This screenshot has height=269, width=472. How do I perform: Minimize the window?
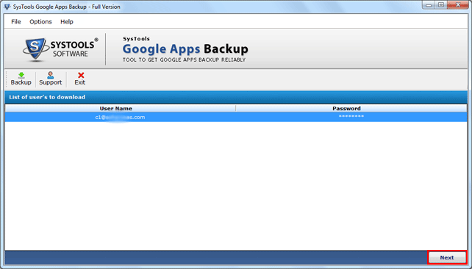point(429,5)
